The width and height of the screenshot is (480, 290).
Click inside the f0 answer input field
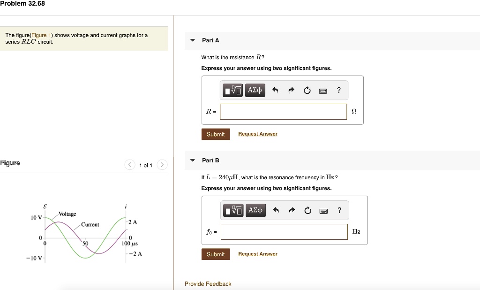pyautogui.click(x=284, y=231)
